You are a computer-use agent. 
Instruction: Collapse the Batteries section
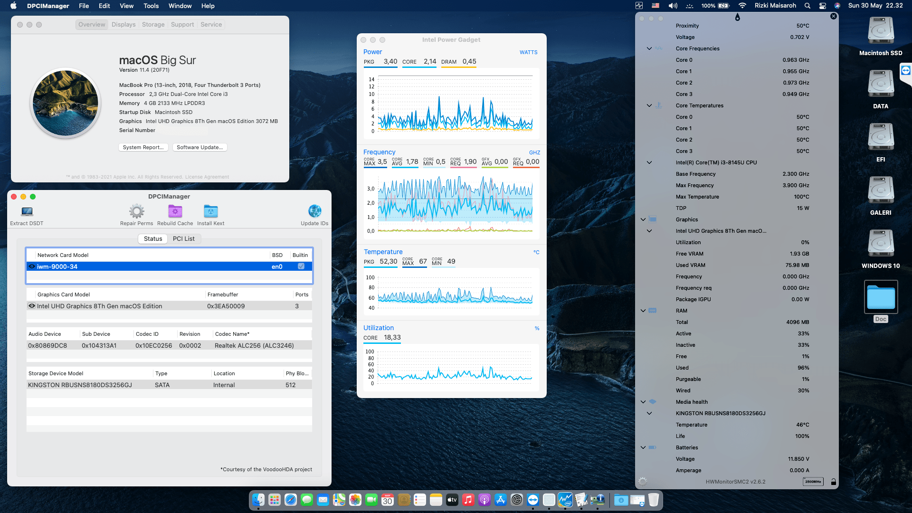tap(643, 447)
